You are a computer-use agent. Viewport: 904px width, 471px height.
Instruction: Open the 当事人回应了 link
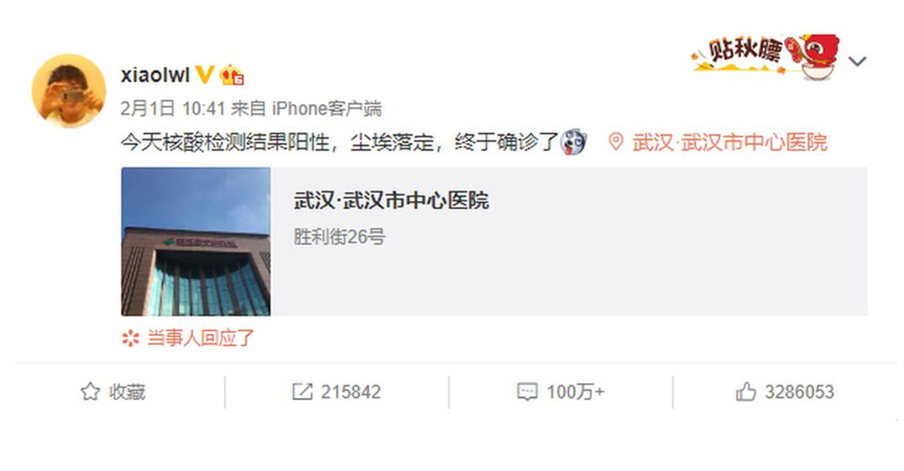tap(200, 338)
